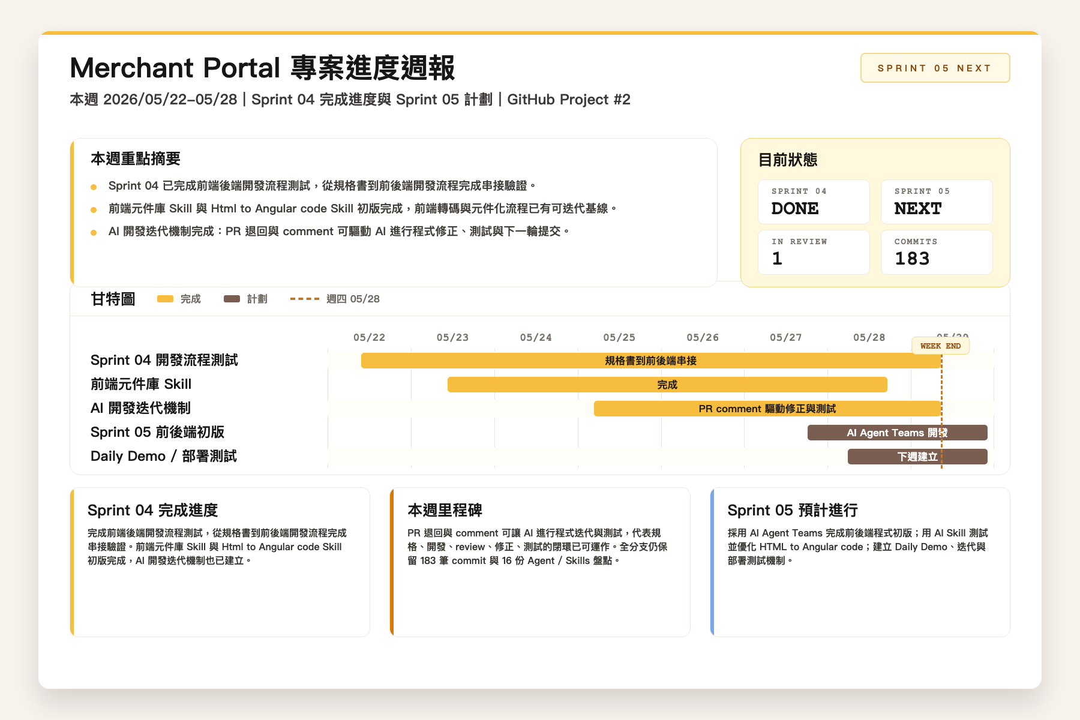Screen dimensions: 1080x720
Task: Click the Sprint 04 完成進度 card heading
Action: [152, 510]
